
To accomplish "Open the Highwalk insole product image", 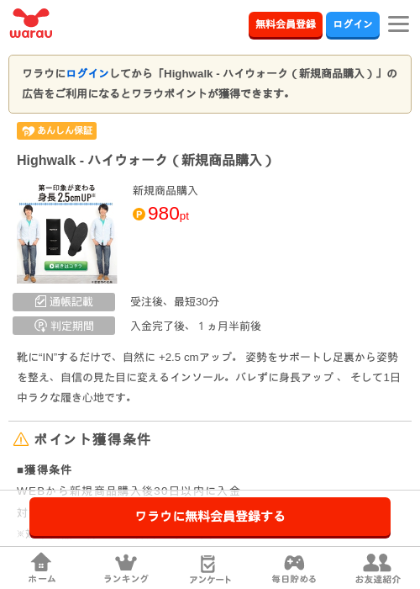I will (x=67, y=233).
